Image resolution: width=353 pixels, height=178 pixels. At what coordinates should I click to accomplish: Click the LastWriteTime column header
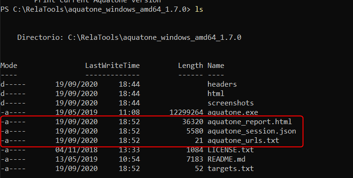click(x=112, y=66)
